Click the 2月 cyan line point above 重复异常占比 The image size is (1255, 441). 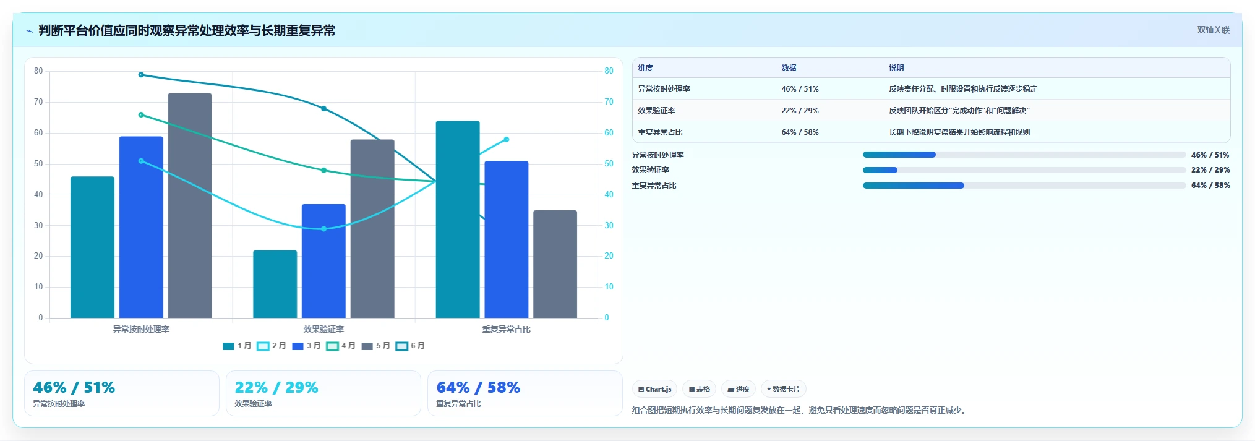(x=507, y=140)
